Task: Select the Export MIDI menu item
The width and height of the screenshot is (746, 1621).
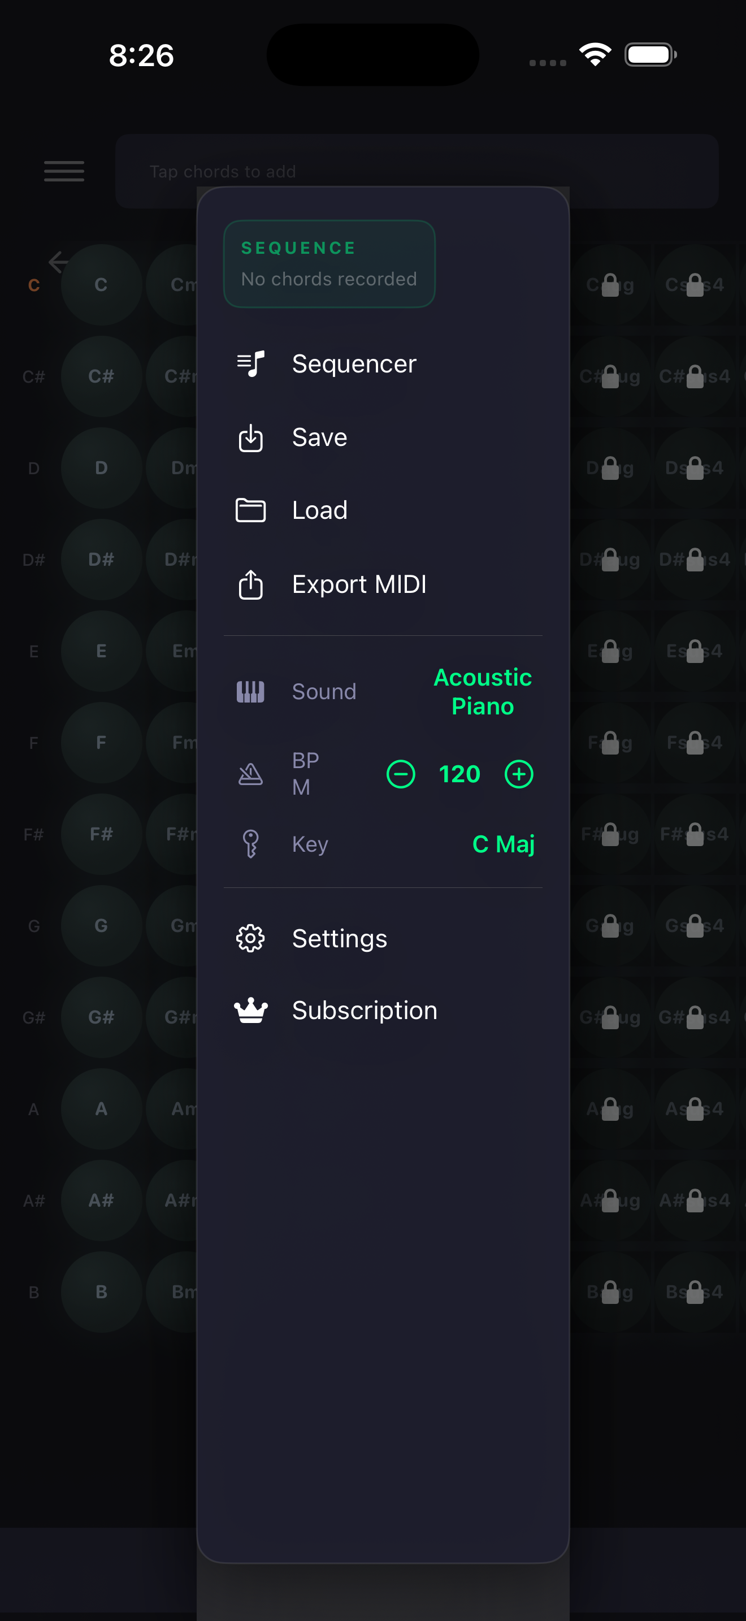Action: point(360,584)
